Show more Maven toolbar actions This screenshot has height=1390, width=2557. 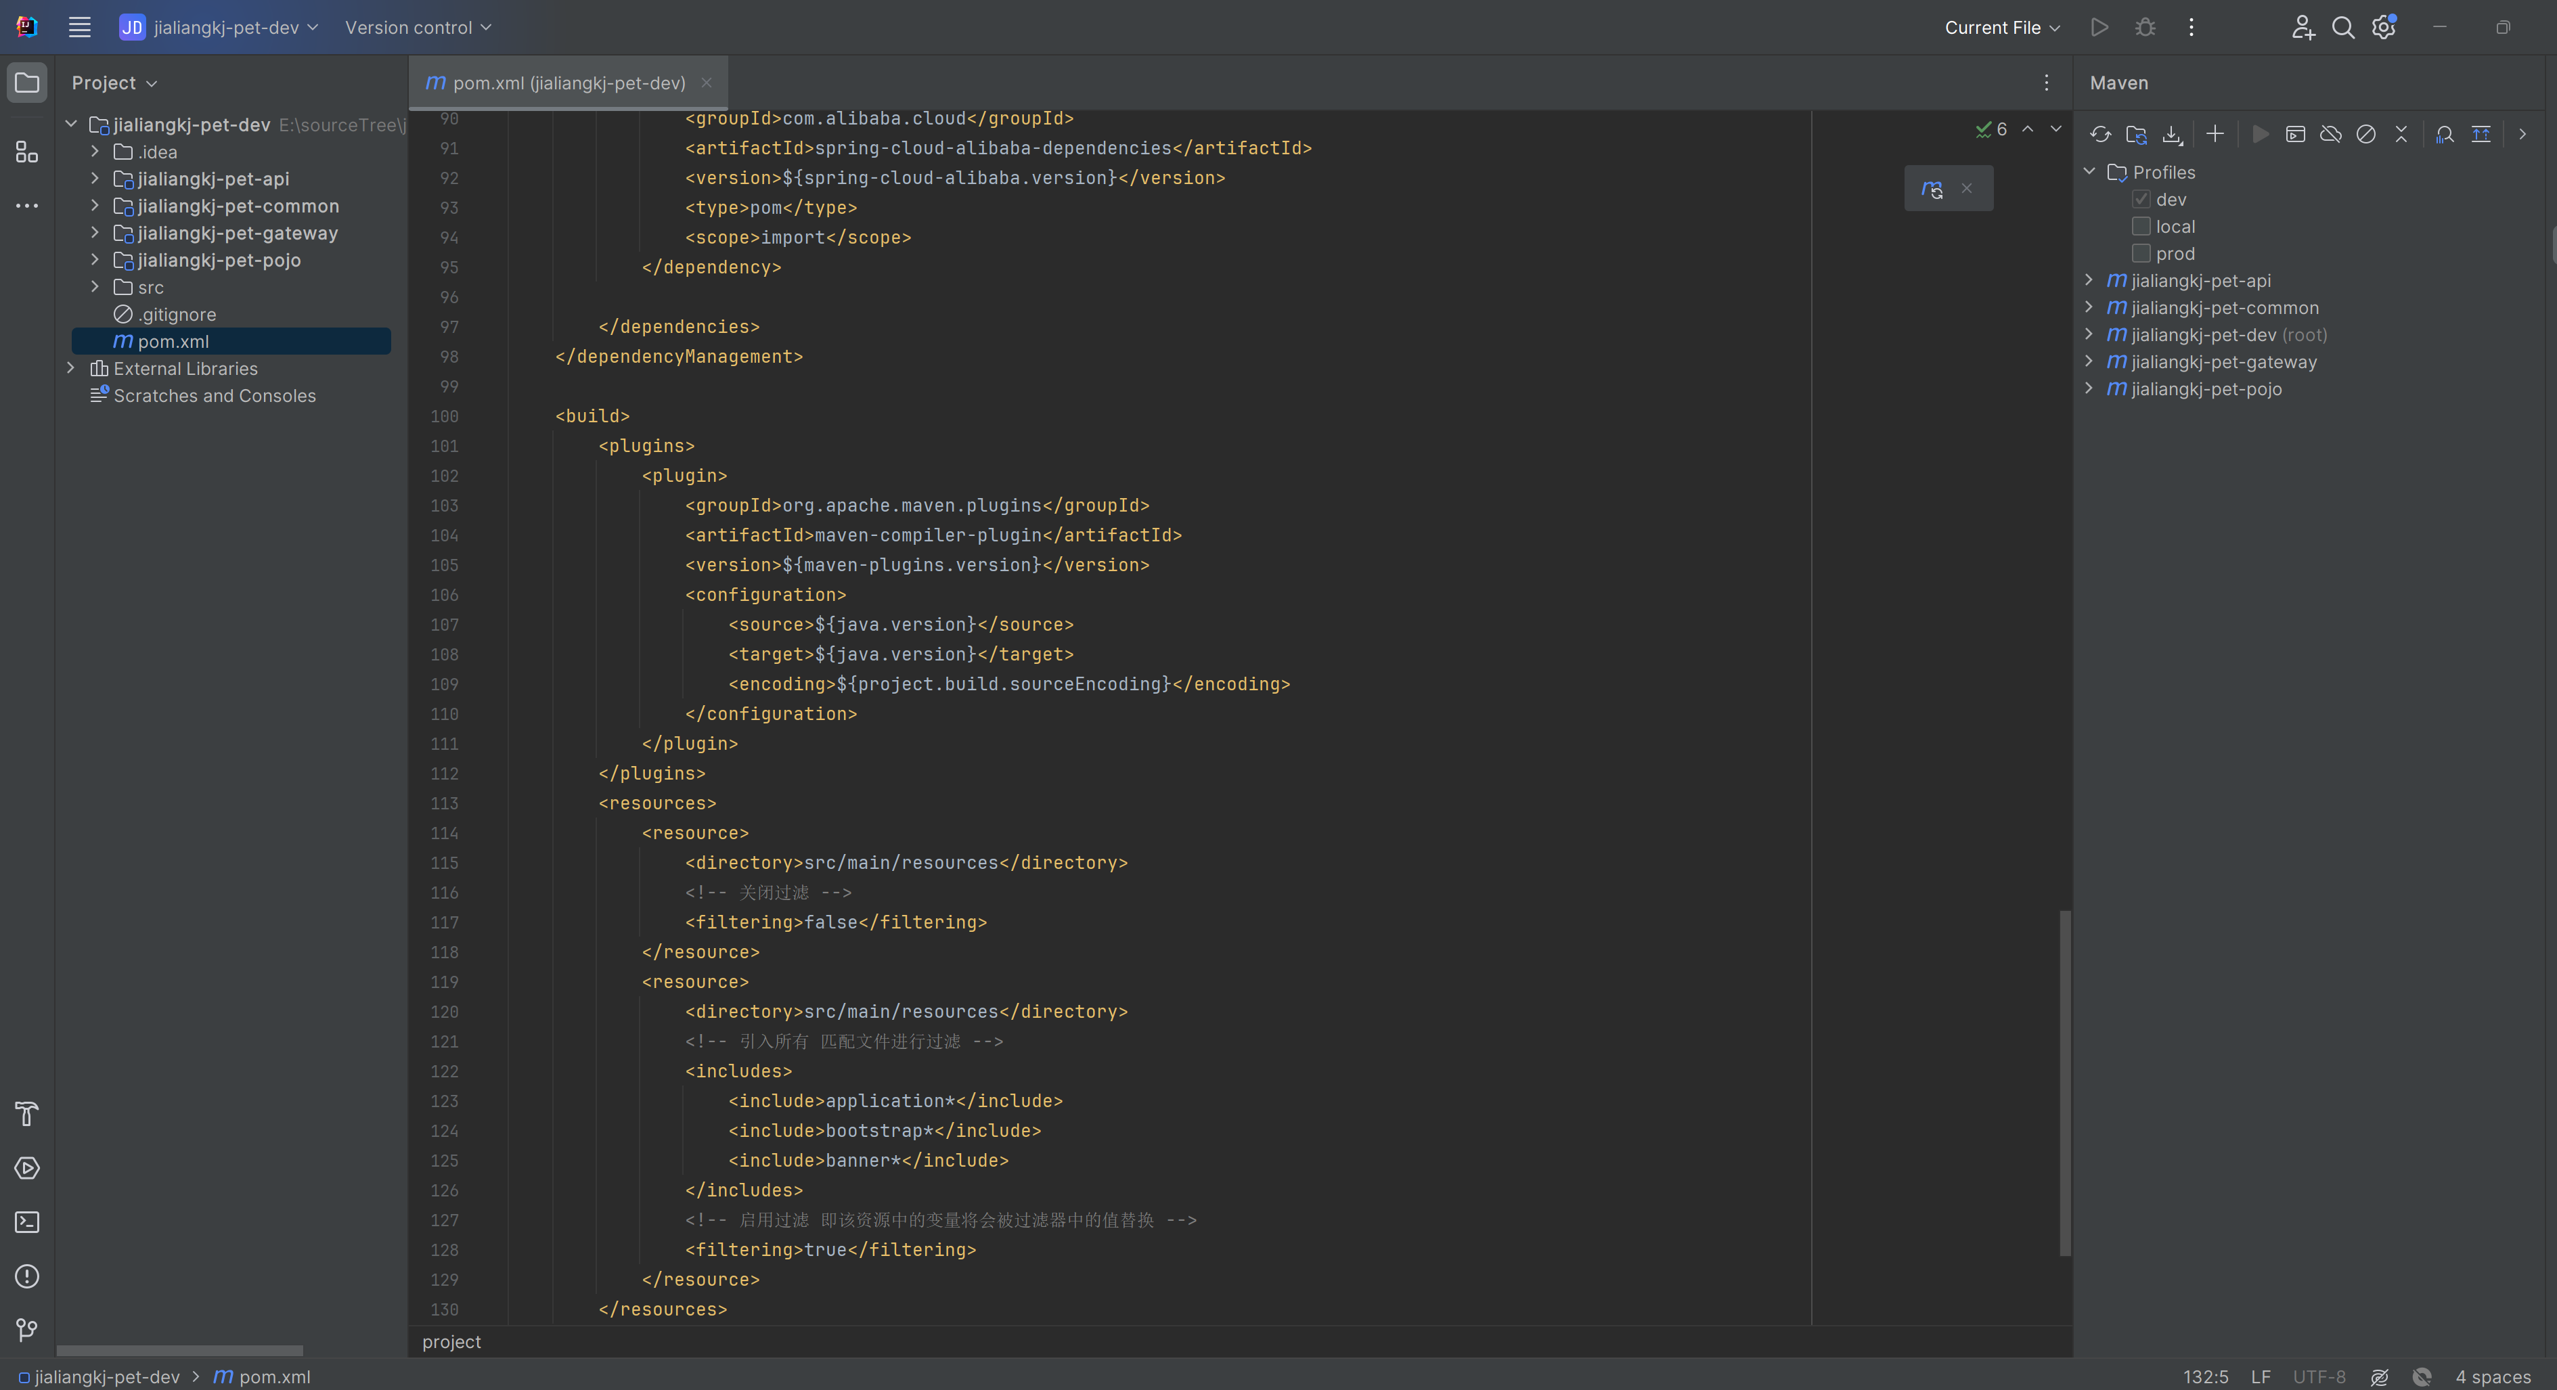pyautogui.click(x=2522, y=134)
